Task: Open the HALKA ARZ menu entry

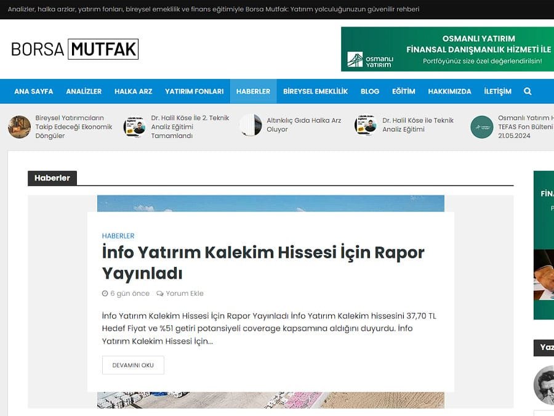Action: (x=133, y=91)
